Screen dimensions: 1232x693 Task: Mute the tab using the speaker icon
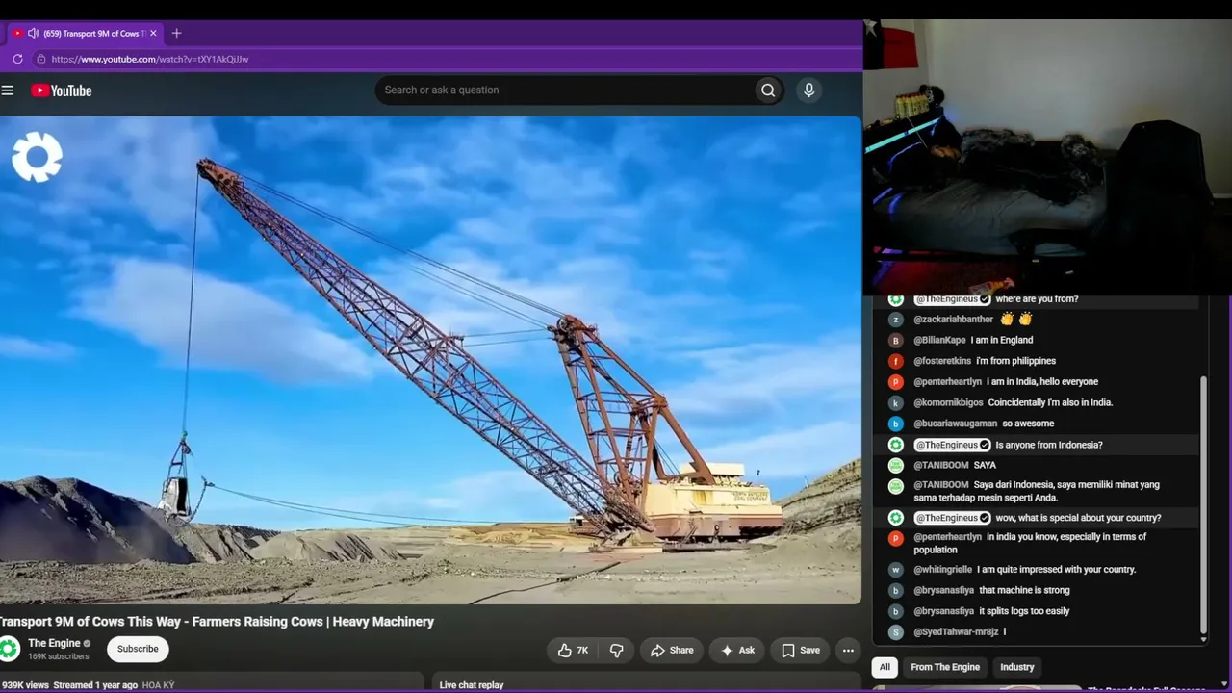[x=34, y=33]
